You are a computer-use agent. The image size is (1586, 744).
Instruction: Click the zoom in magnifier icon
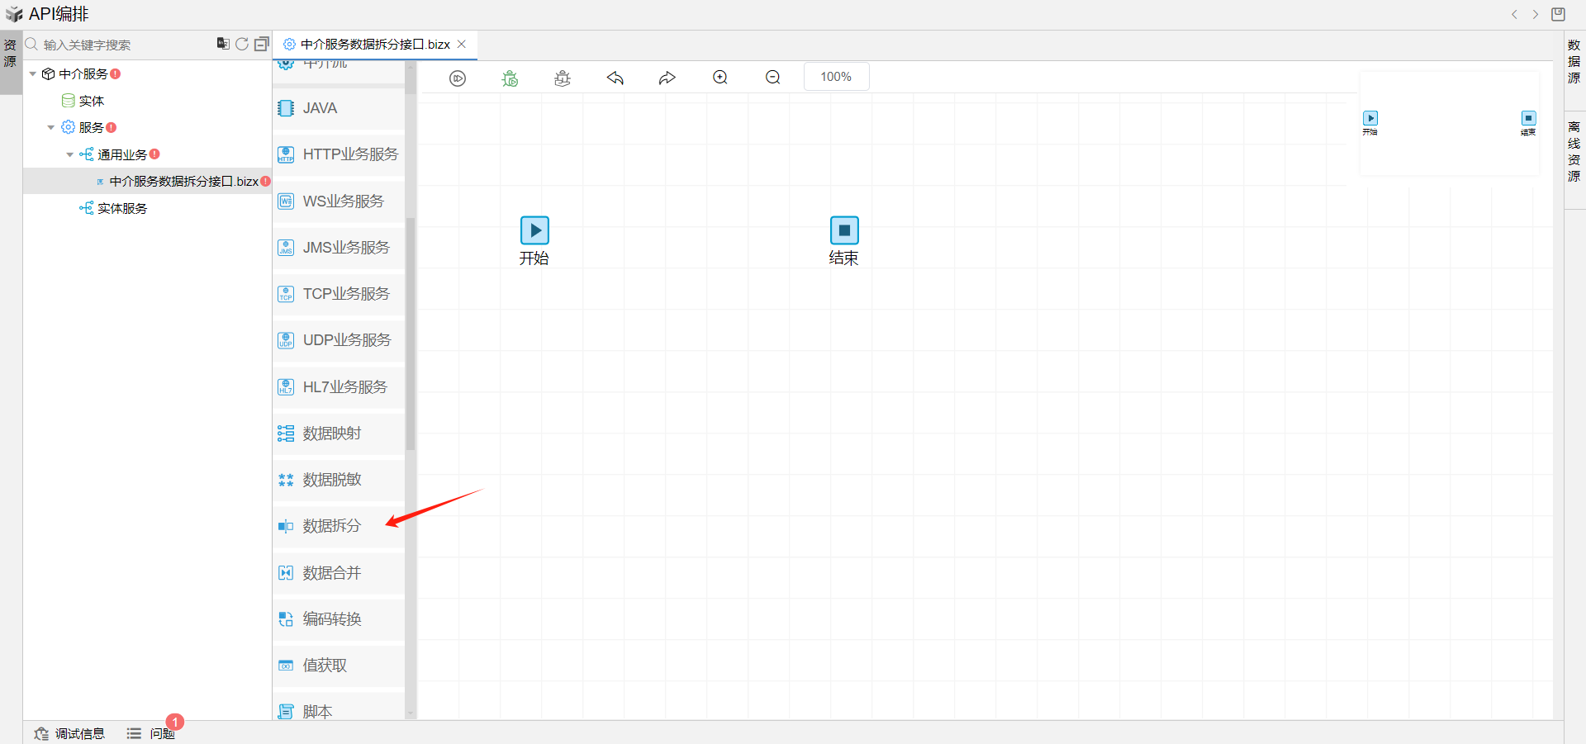pos(720,77)
